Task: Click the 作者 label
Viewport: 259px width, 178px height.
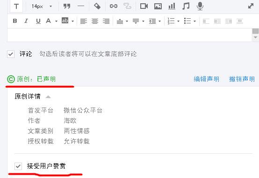Action: pyautogui.click(x=34, y=121)
